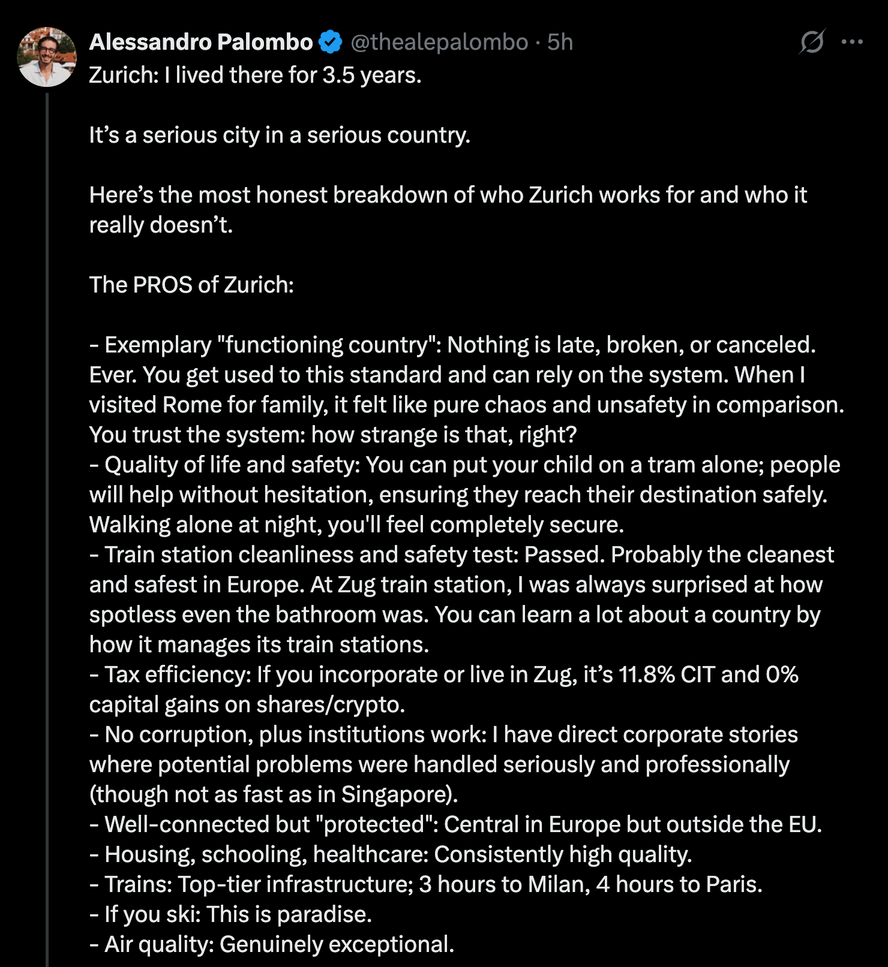Click the 'Housing, schooling, healthcare' bullet
The image size is (888, 967).
coord(391,854)
